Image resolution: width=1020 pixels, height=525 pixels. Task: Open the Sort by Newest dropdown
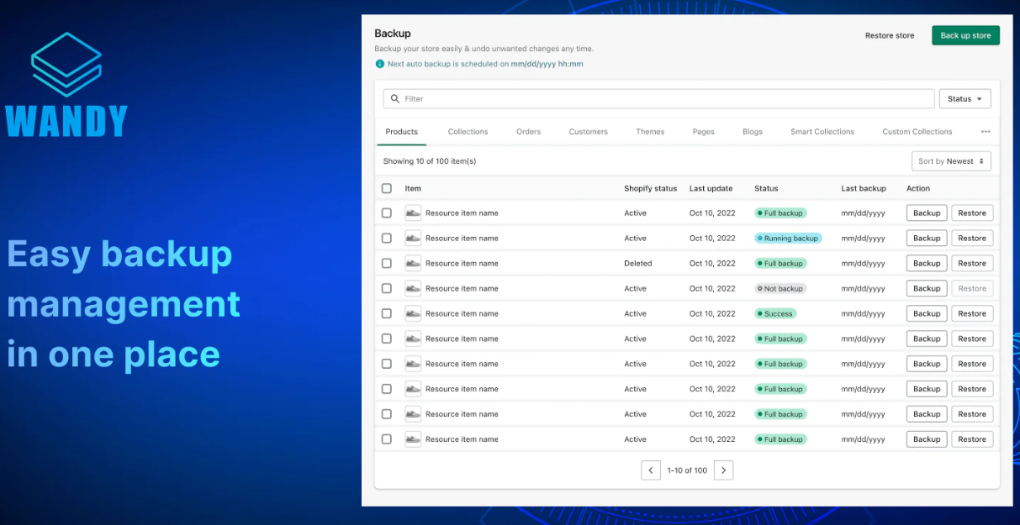point(951,161)
